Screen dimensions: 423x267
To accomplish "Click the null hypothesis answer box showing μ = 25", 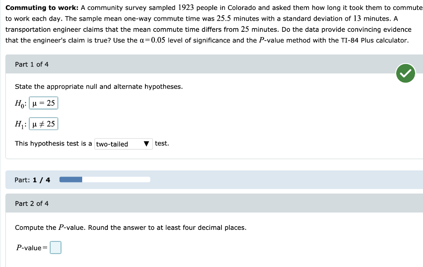I will pos(43,103).
